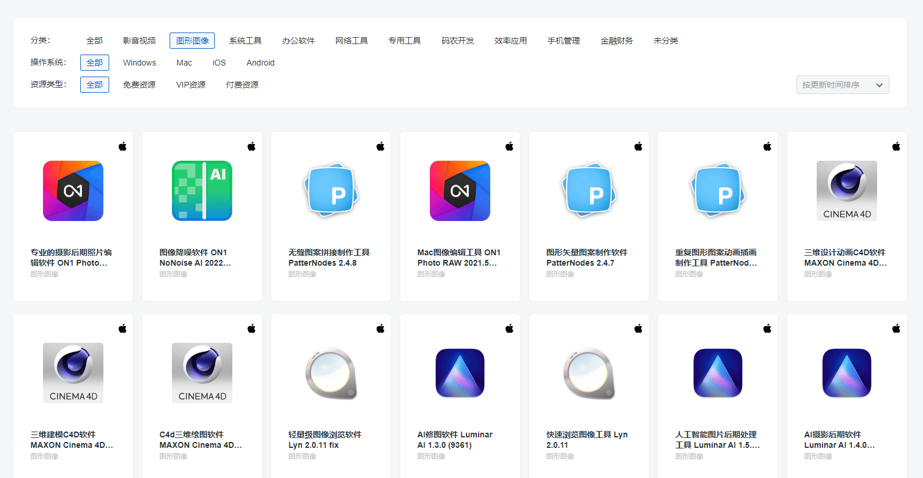Switch to the 码农开发 category
This screenshot has width=923, height=478.
pos(458,41)
